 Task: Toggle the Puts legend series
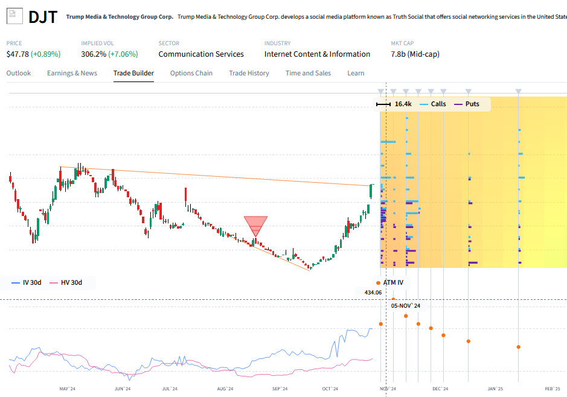click(467, 104)
